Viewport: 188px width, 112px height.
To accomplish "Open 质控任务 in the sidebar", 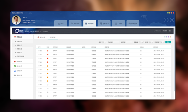I will pos(23,61).
